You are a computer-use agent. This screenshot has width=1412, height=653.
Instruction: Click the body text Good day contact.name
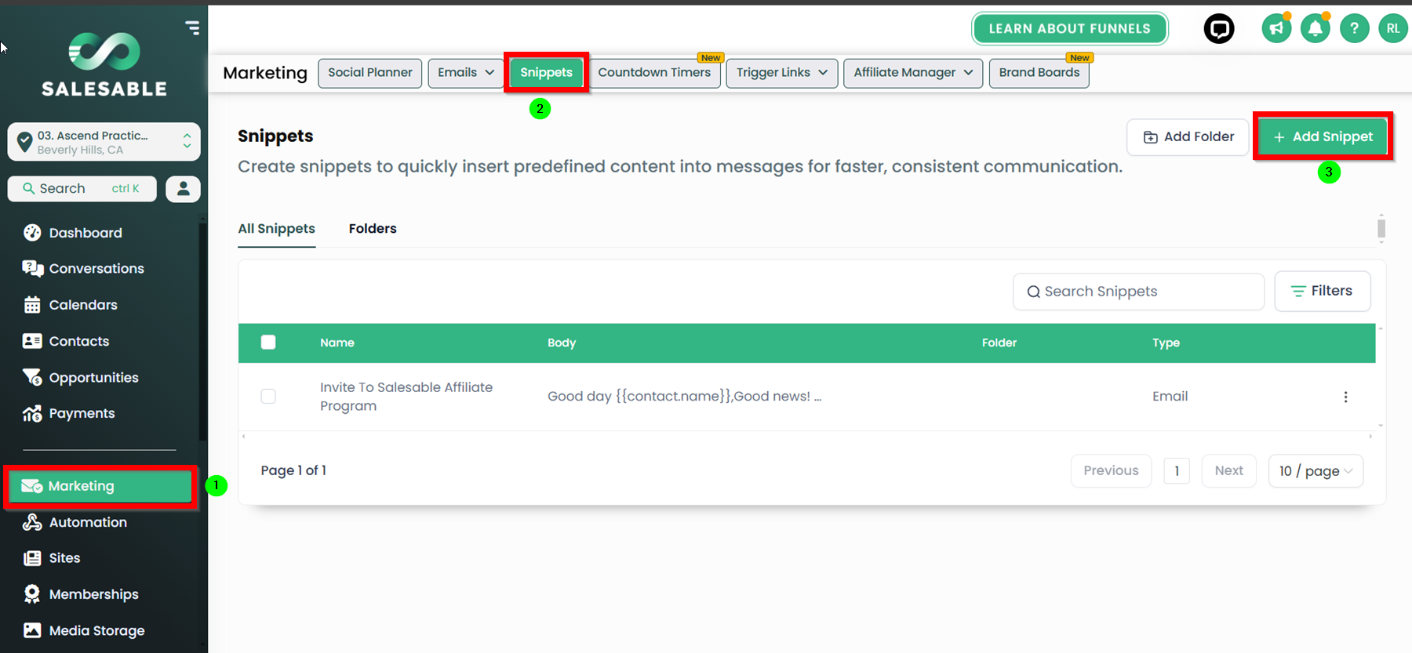coord(684,397)
